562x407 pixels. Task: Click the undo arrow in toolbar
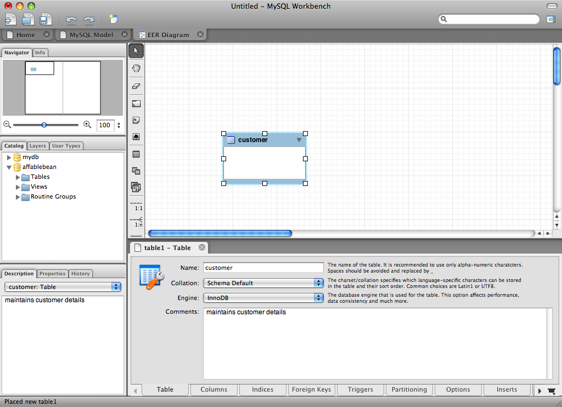[x=71, y=20]
